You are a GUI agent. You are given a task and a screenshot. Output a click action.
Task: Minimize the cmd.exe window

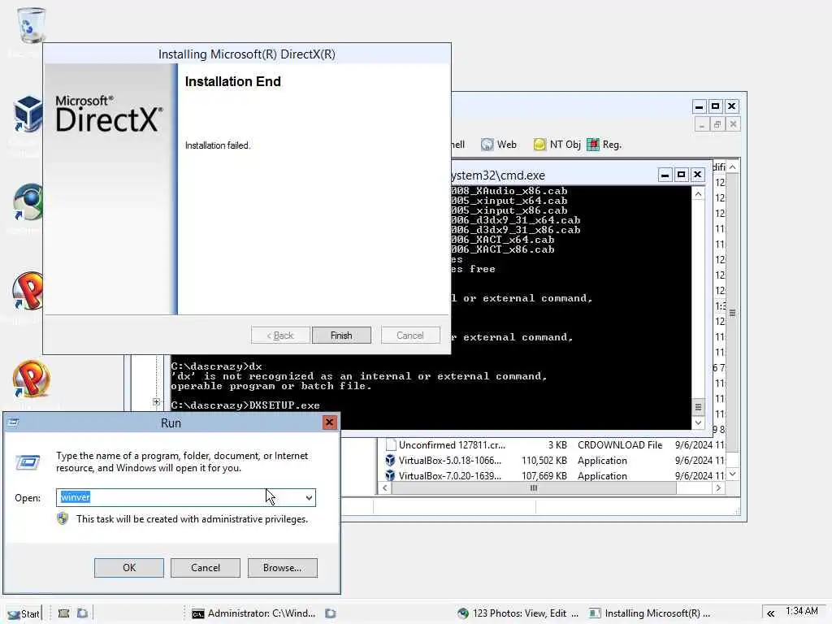[665, 175]
